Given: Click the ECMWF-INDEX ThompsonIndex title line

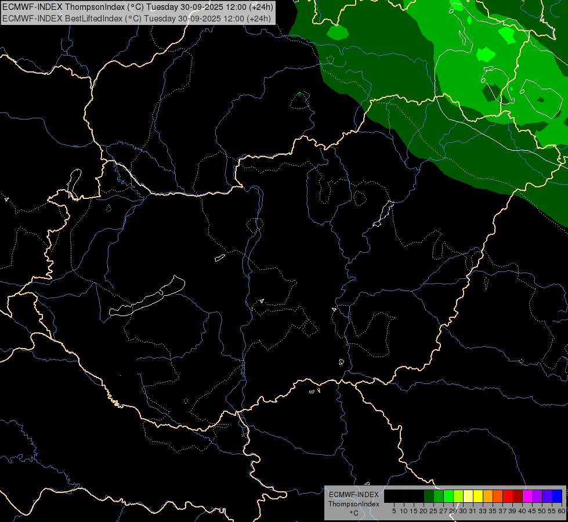Looking at the screenshot, I should point(138,7).
